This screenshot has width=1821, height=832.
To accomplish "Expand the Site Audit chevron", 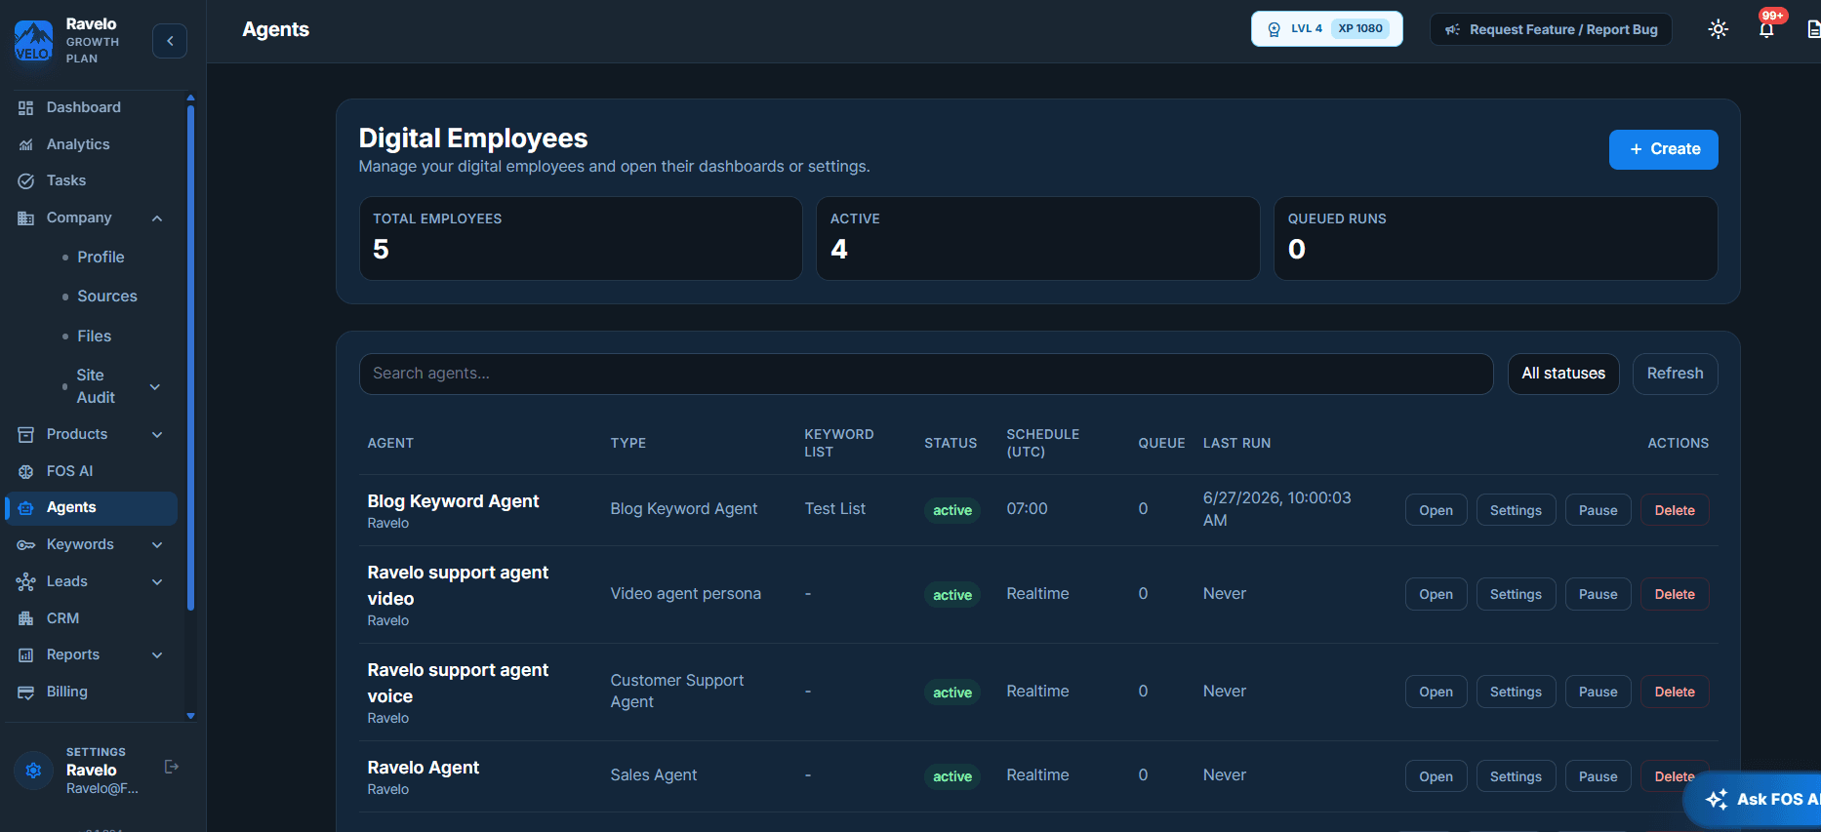I will click(x=155, y=387).
